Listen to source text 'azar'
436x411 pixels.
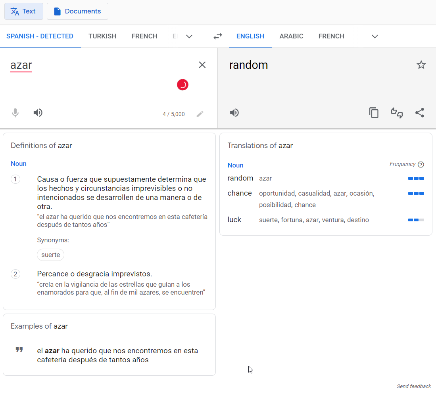pyautogui.click(x=38, y=113)
